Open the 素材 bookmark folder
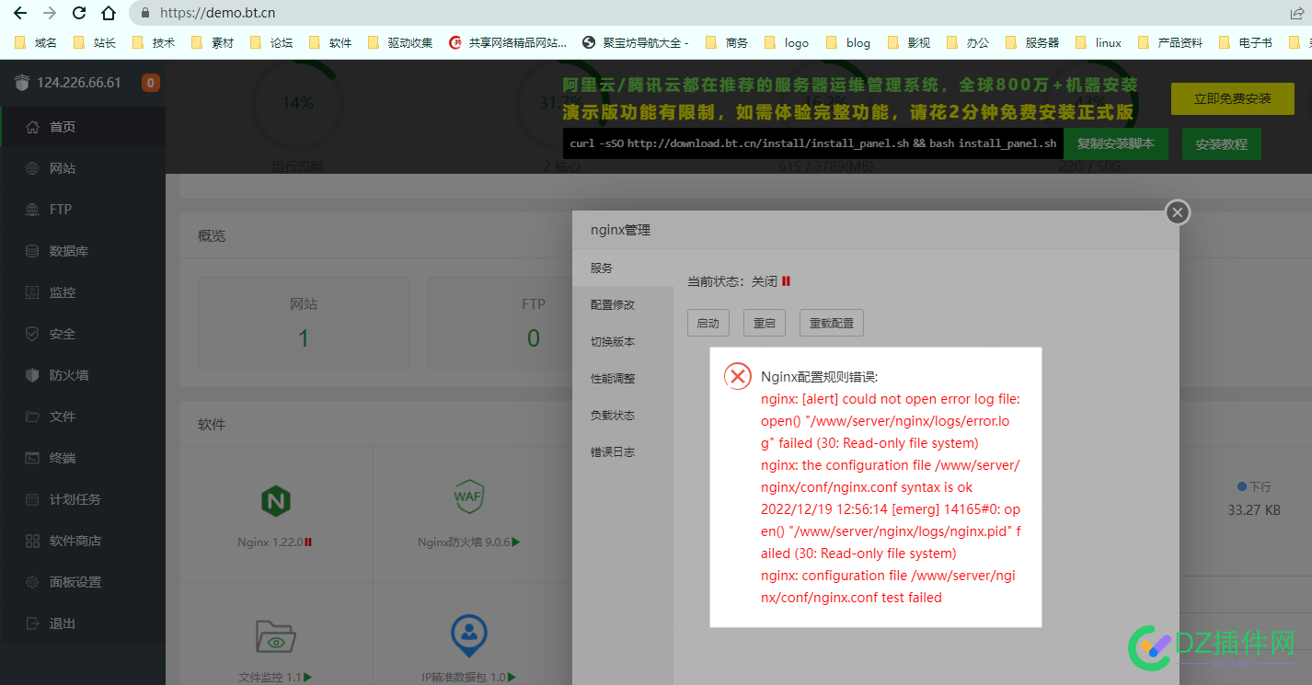 (213, 42)
